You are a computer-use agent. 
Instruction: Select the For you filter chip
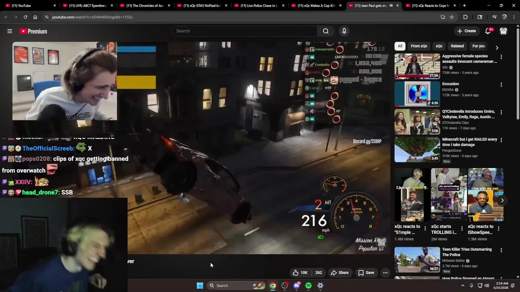pos(479,46)
